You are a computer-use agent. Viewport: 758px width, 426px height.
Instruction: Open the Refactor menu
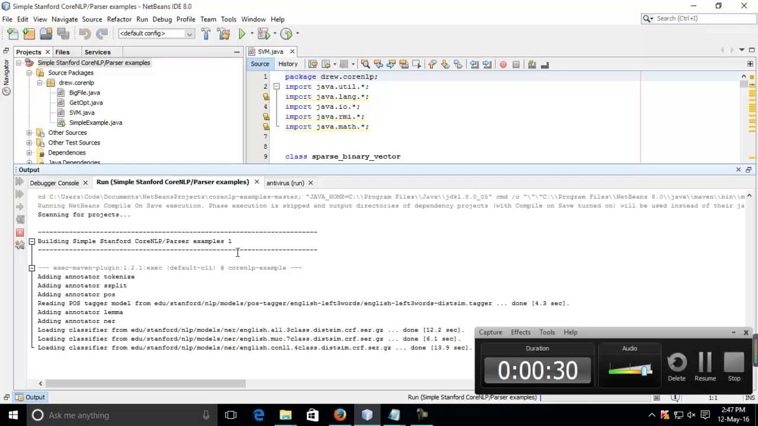click(119, 19)
